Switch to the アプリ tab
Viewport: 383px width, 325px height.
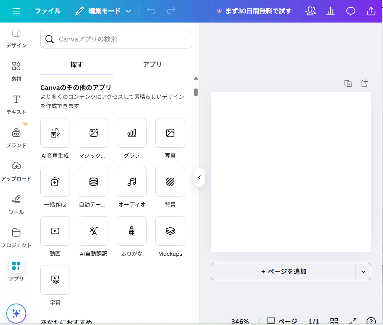click(152, 65)
